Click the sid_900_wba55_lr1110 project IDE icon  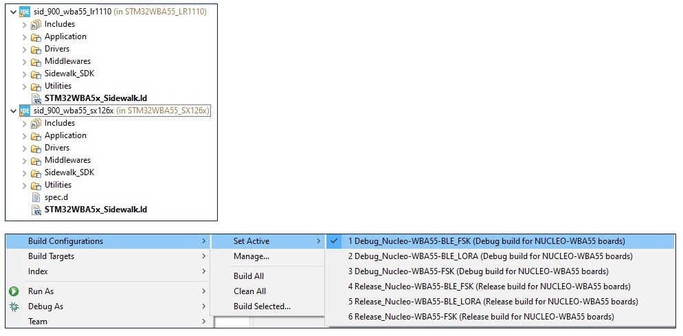(25, 12)
